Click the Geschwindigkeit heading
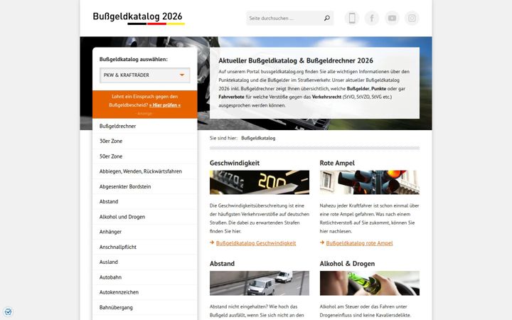The image size is (512, 320). (x=235, y=163)
